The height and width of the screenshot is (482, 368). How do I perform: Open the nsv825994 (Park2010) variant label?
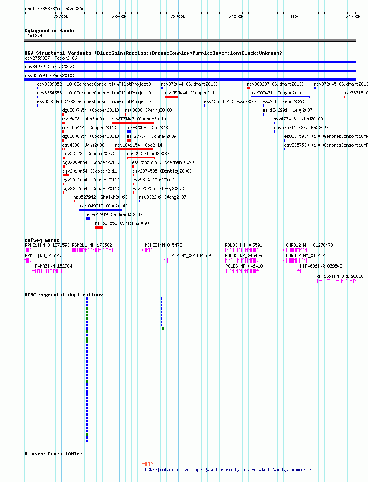tap(50, 75)
